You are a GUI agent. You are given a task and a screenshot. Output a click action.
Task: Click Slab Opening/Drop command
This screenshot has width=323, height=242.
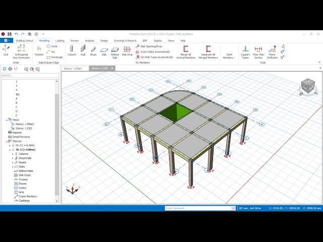coord(149,46)
